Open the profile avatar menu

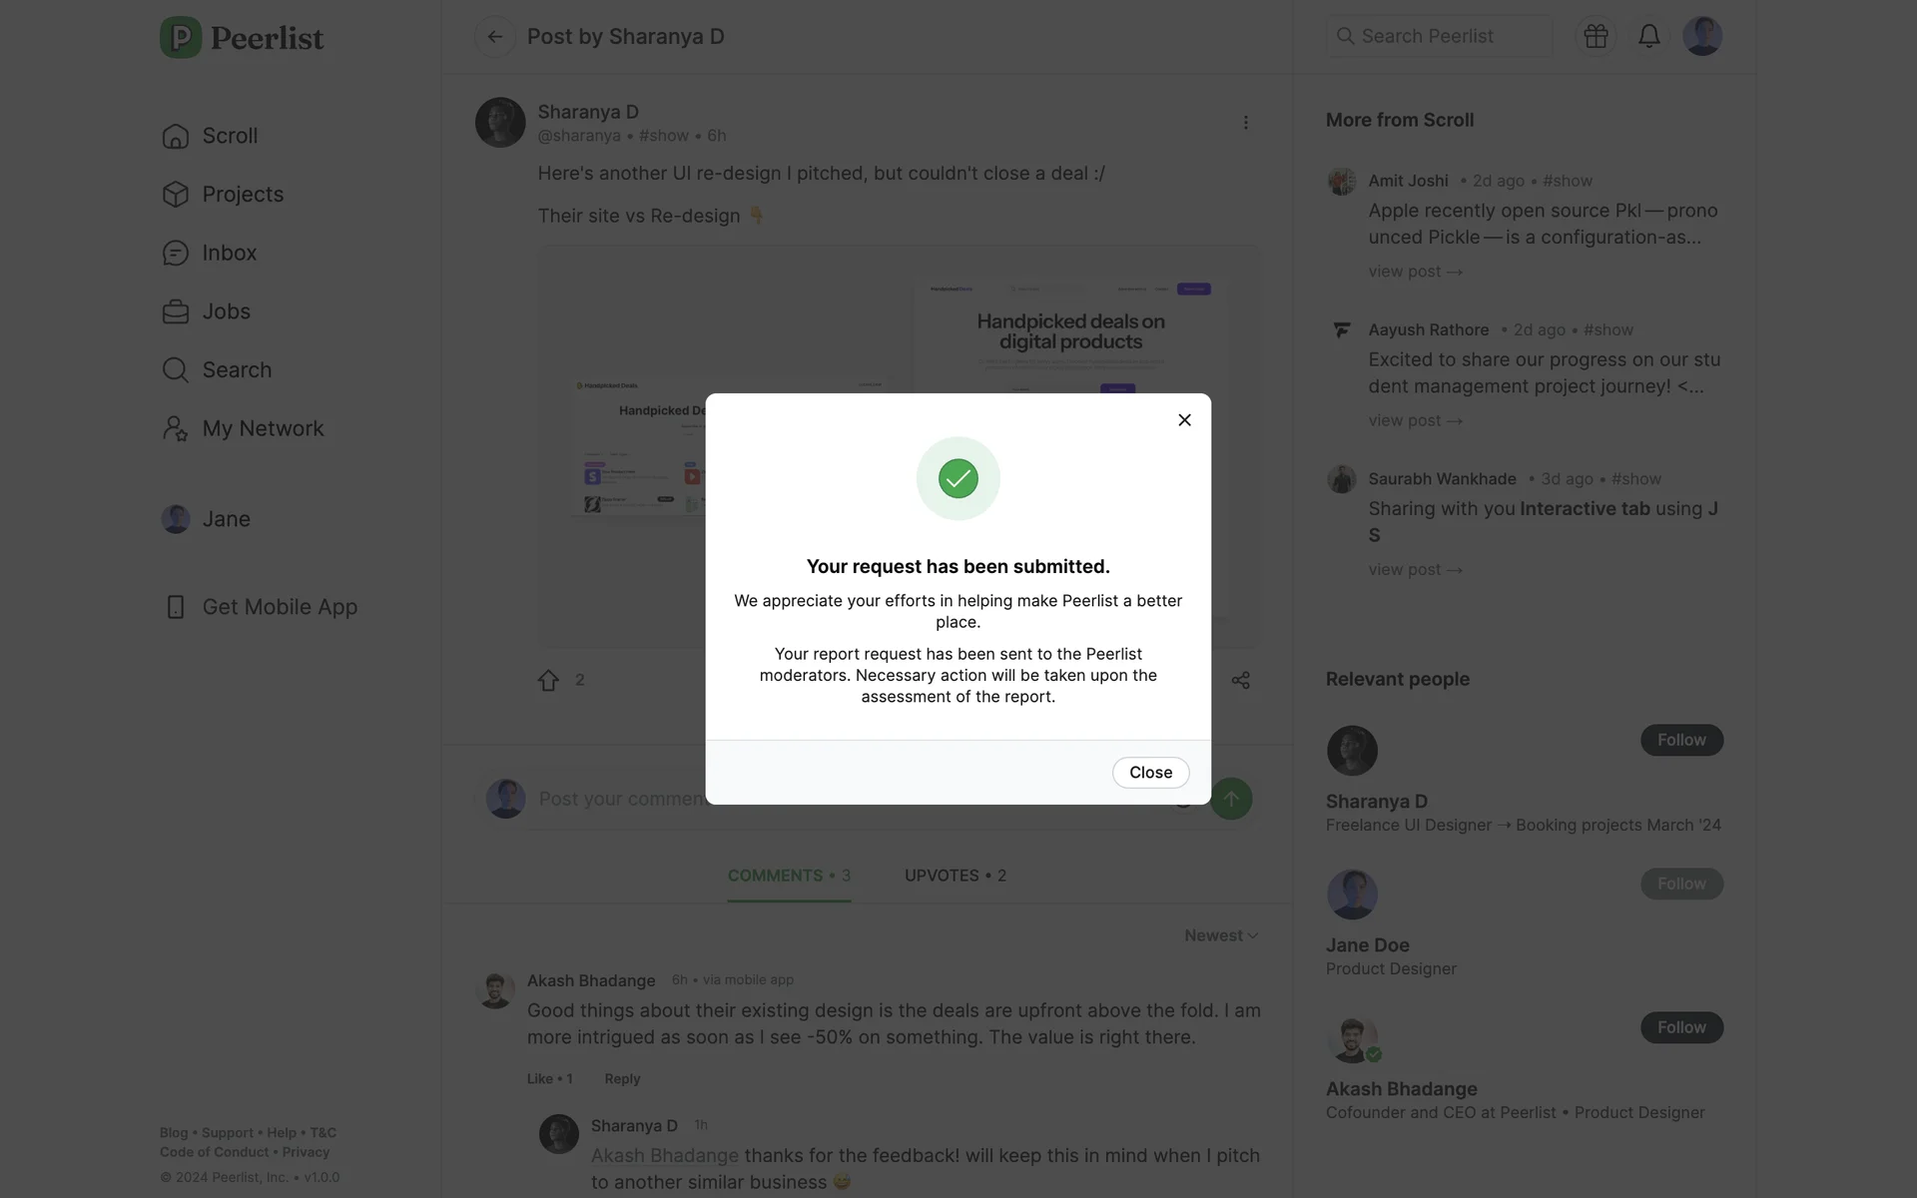(1702, 36)
